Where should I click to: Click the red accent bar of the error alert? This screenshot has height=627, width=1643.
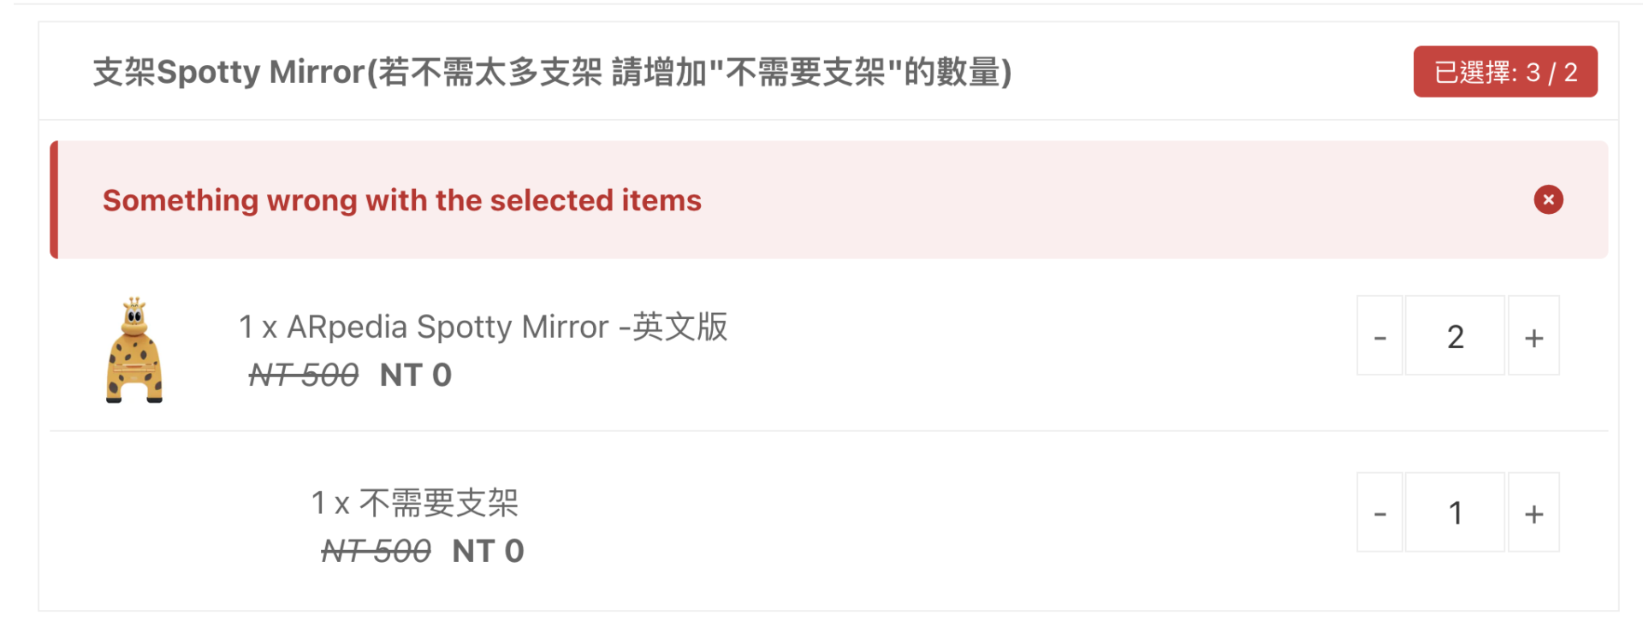tap(54, 200)
